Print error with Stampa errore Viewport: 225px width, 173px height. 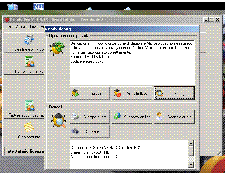pyautogui.click(x=90, y=117)
